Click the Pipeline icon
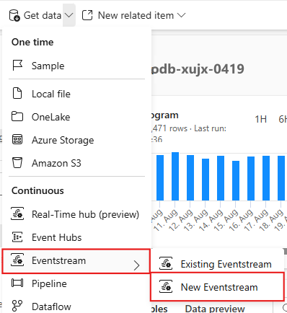The image size is (287, 313). click(17, 283)
